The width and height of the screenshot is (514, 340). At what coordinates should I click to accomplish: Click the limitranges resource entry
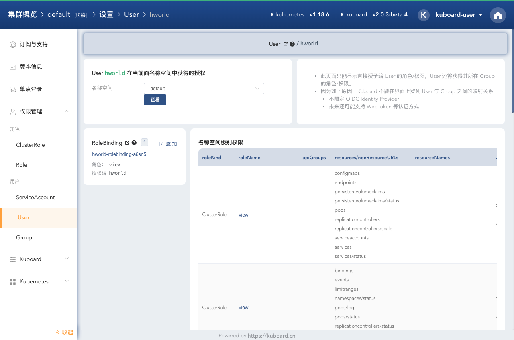(346, 289)
